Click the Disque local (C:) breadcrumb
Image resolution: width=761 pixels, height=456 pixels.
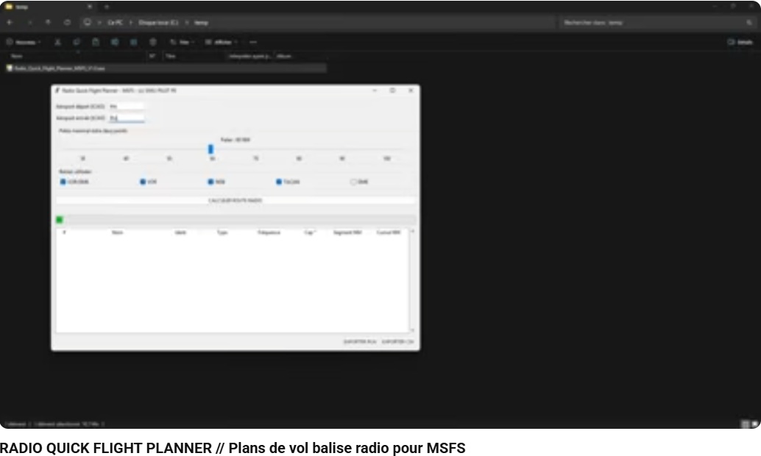point(158,22)
